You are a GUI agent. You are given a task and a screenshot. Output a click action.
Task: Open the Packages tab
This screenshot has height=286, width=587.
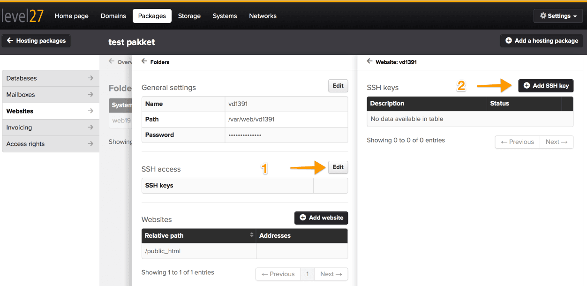pyautogui.click(x=152, y=16)
